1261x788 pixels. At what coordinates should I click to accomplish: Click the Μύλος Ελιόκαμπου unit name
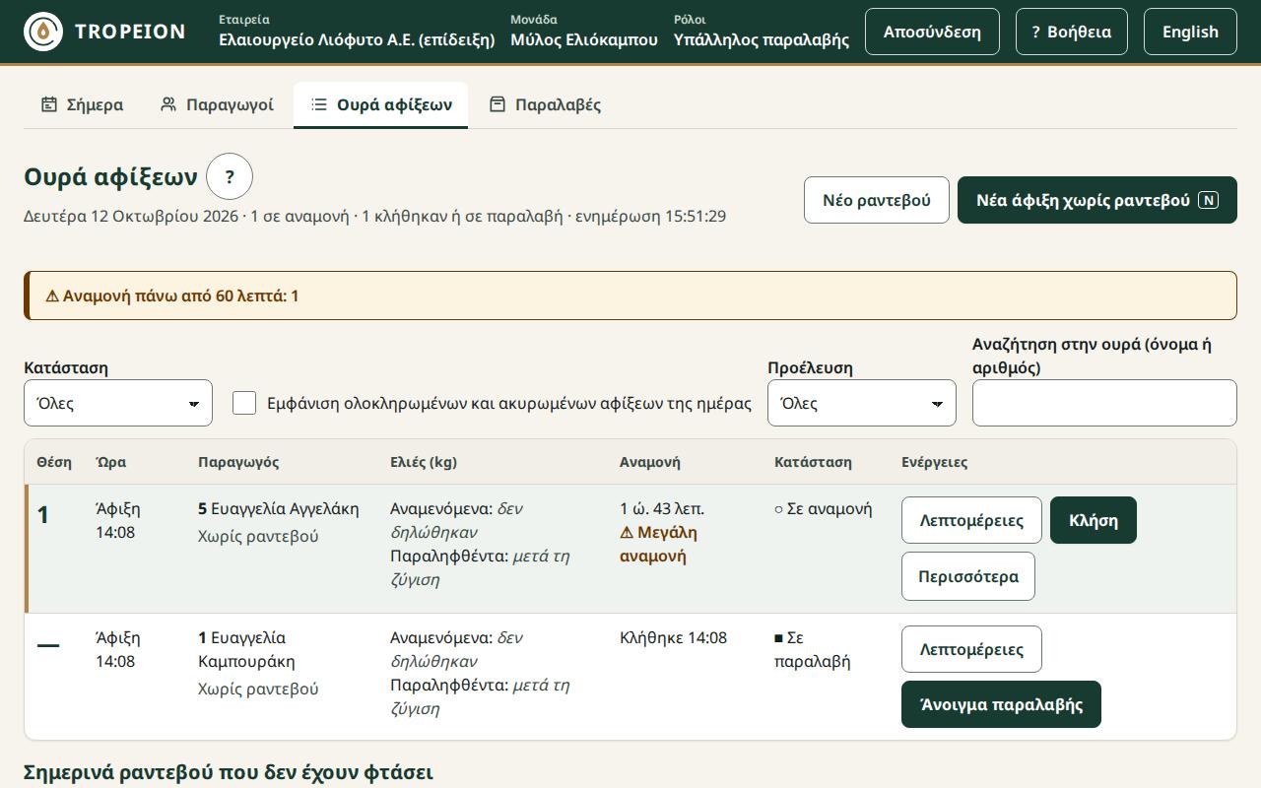click(584, 39)
